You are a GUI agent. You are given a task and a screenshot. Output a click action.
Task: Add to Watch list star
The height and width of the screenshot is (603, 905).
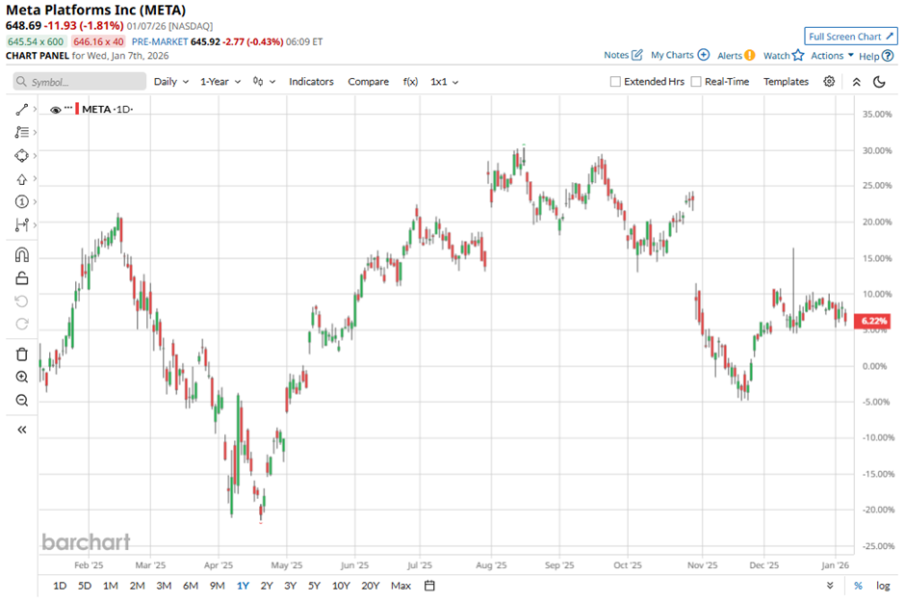[784, 56]
